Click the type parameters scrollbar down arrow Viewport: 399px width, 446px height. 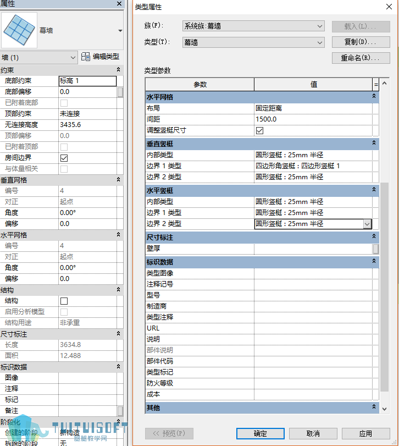(385, 409)
